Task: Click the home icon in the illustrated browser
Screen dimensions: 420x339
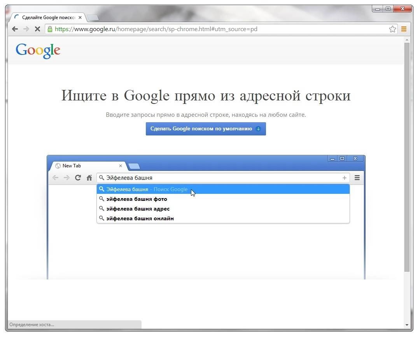Action: (x=89, y=178)
